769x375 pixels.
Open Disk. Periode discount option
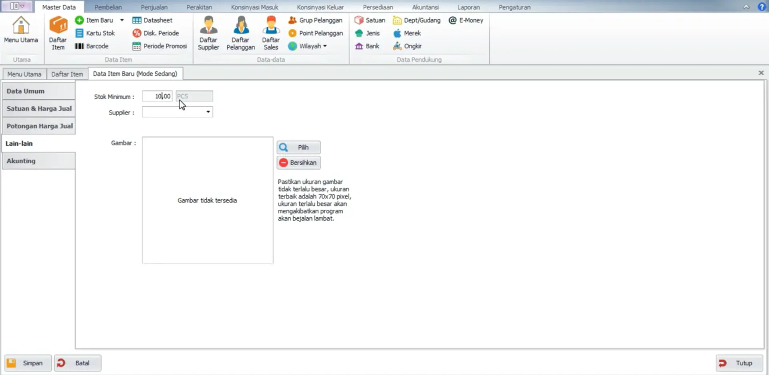(x=155, y=33)
